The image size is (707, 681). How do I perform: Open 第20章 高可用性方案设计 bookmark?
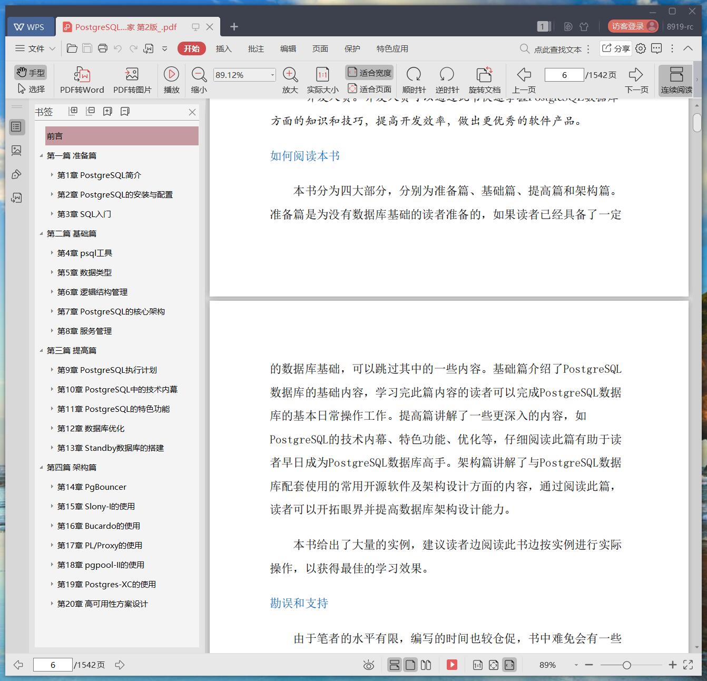point(102,604)
